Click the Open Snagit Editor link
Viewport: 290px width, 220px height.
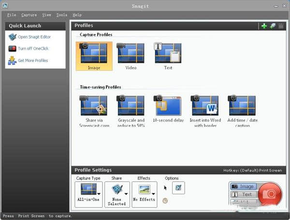pyautogui.click(x=34, y=37)
